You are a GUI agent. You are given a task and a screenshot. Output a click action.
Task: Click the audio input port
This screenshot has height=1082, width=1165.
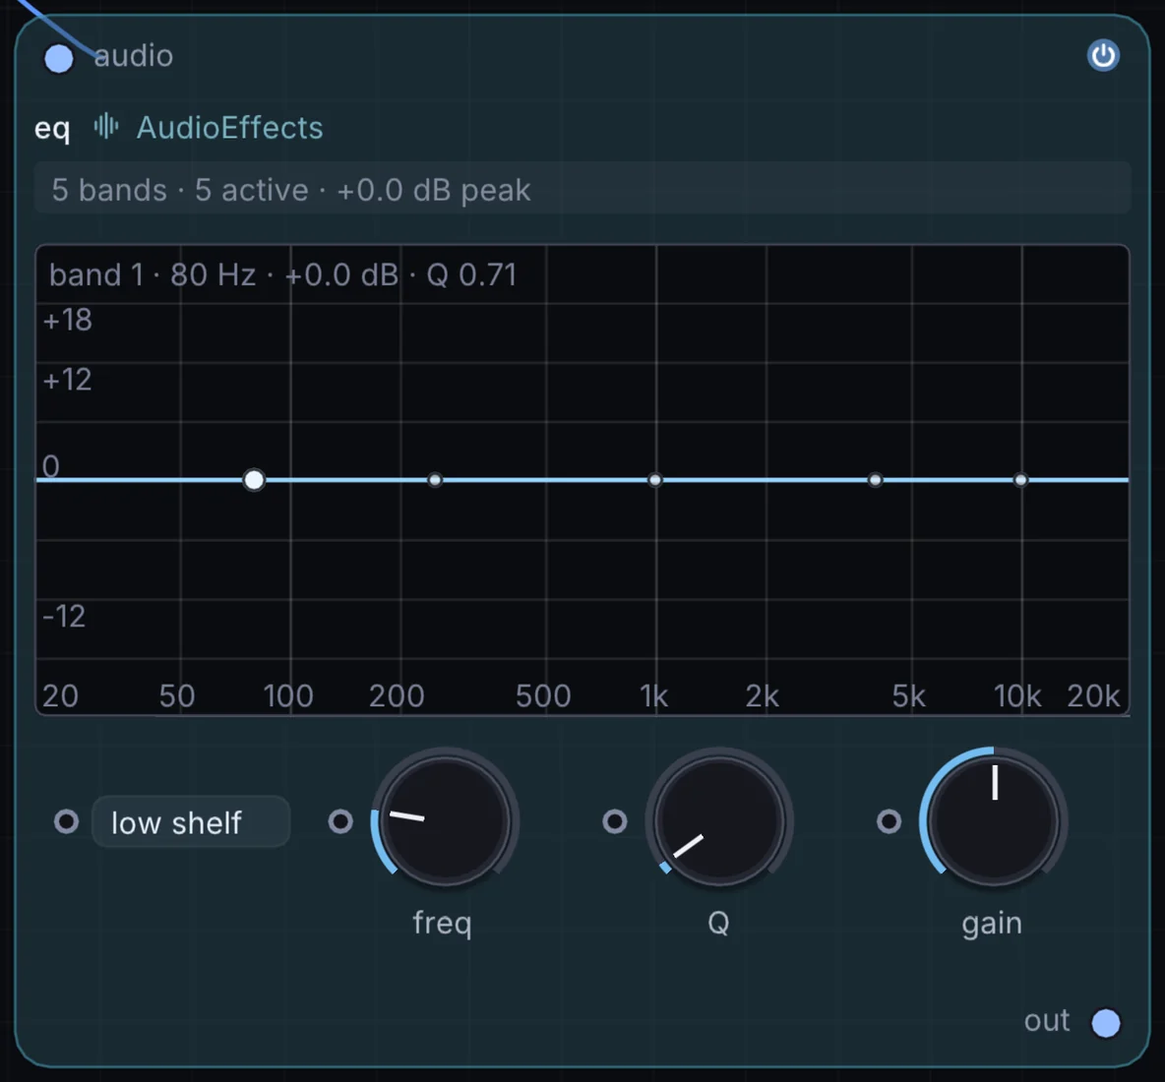click(x=59, y=59)
